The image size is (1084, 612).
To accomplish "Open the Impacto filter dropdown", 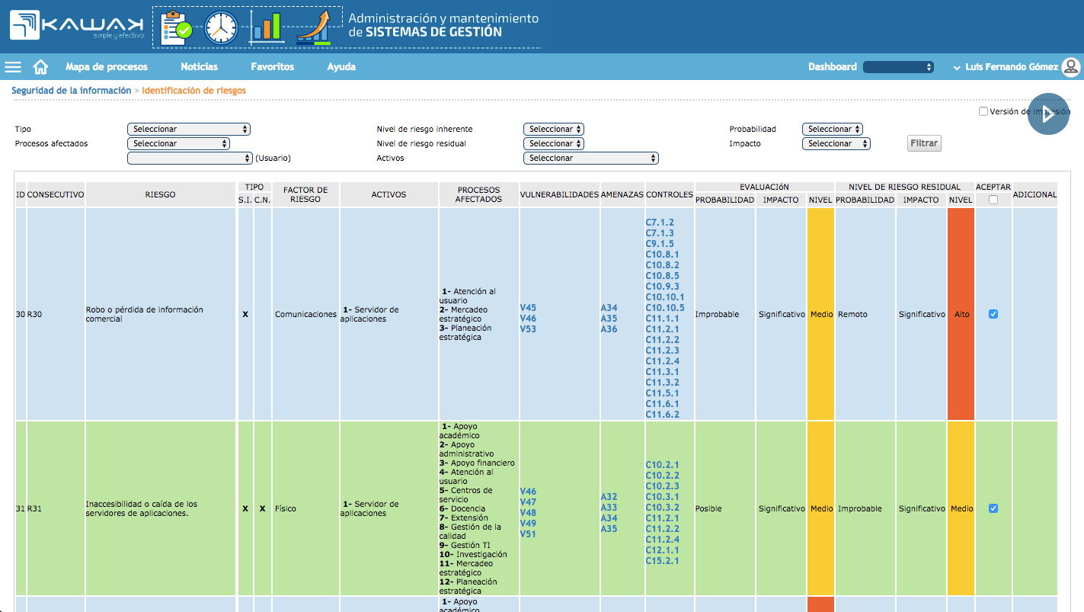I will coord(836,143).
